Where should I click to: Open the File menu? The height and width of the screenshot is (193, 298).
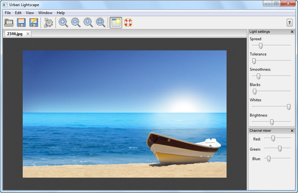pyautogui.click(x=8, y=13)
